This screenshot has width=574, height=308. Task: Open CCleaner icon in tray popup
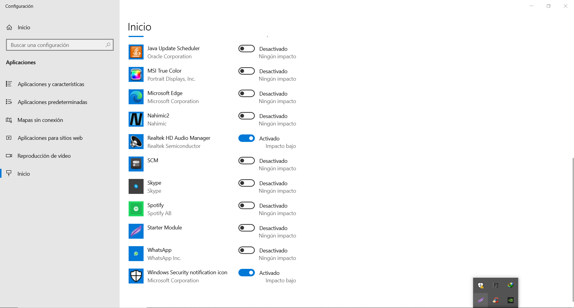(496, 300)
